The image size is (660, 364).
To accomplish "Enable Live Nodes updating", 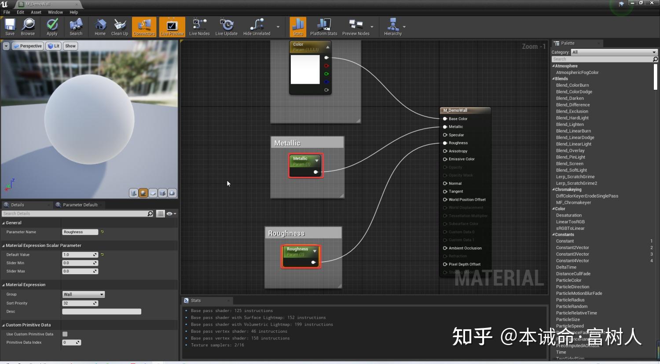I will [x=199, y=26].
